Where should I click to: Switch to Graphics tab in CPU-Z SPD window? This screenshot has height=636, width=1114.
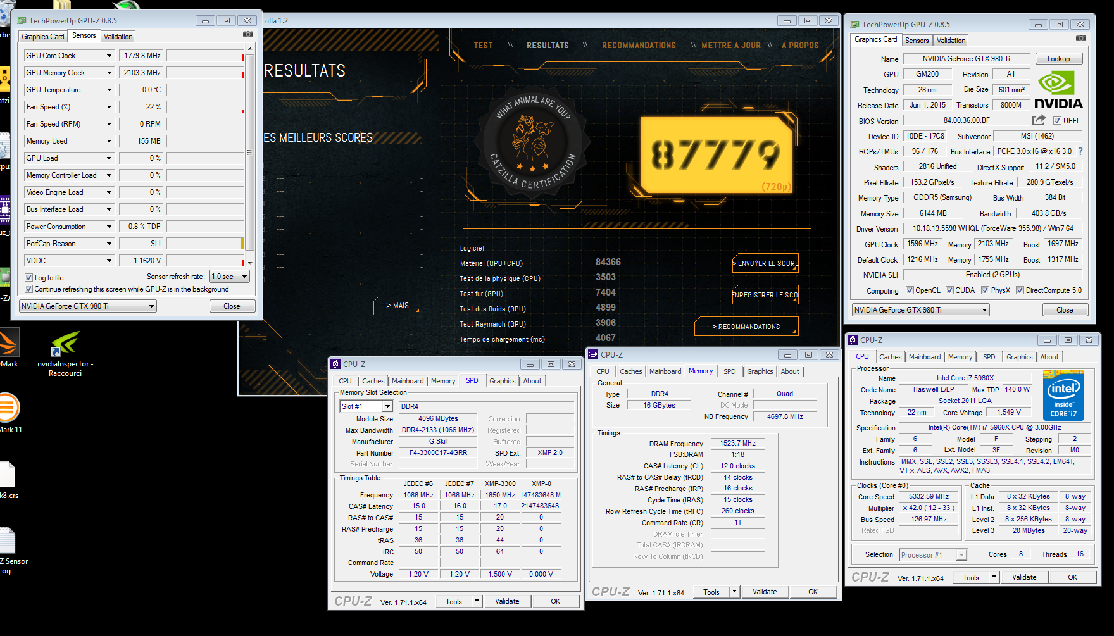point(503,381)
